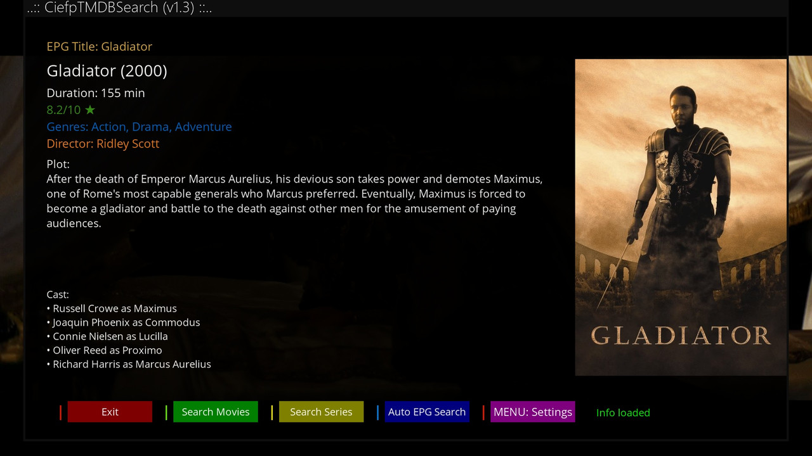Open Search Movies with the green button

[216, 412]
